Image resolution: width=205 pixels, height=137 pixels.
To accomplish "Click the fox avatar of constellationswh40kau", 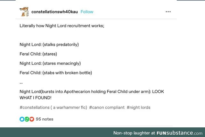I will click(24, 12).
